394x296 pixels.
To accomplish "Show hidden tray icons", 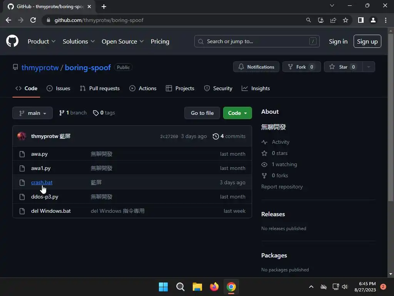I will [311, 287].
